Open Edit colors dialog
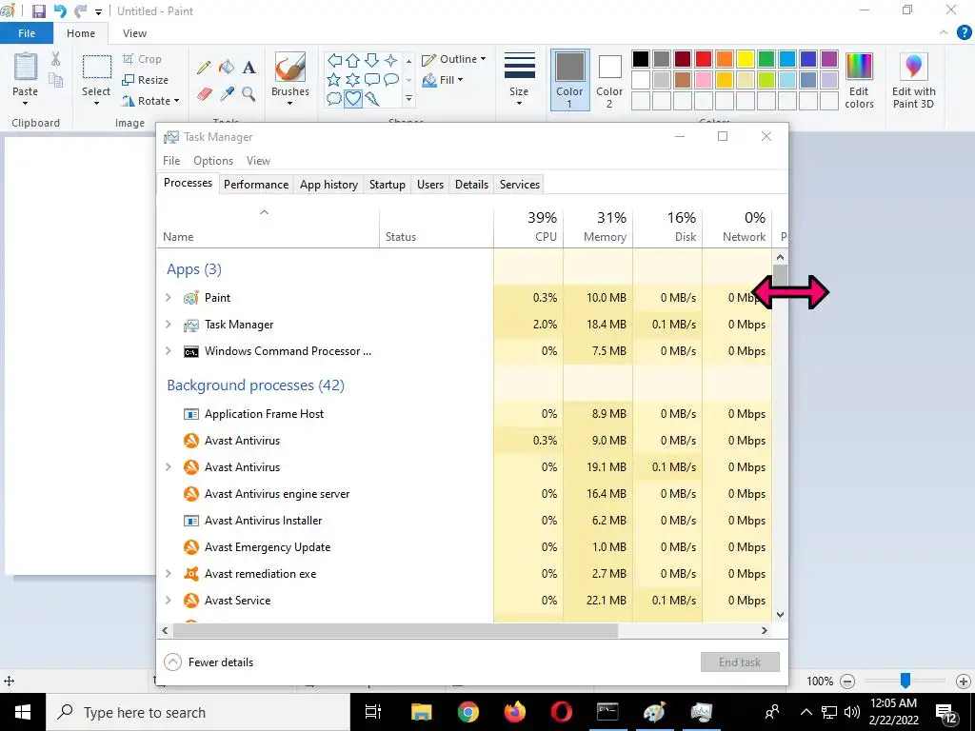This screenshot has height=731, width=975. [x=859, y=81]
